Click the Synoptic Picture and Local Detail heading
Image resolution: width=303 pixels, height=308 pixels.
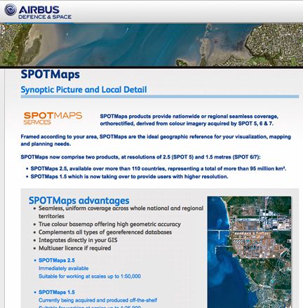tap(83, 90)
